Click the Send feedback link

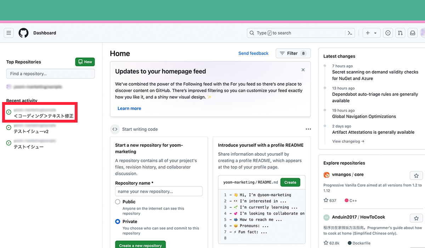coord(253,53)
